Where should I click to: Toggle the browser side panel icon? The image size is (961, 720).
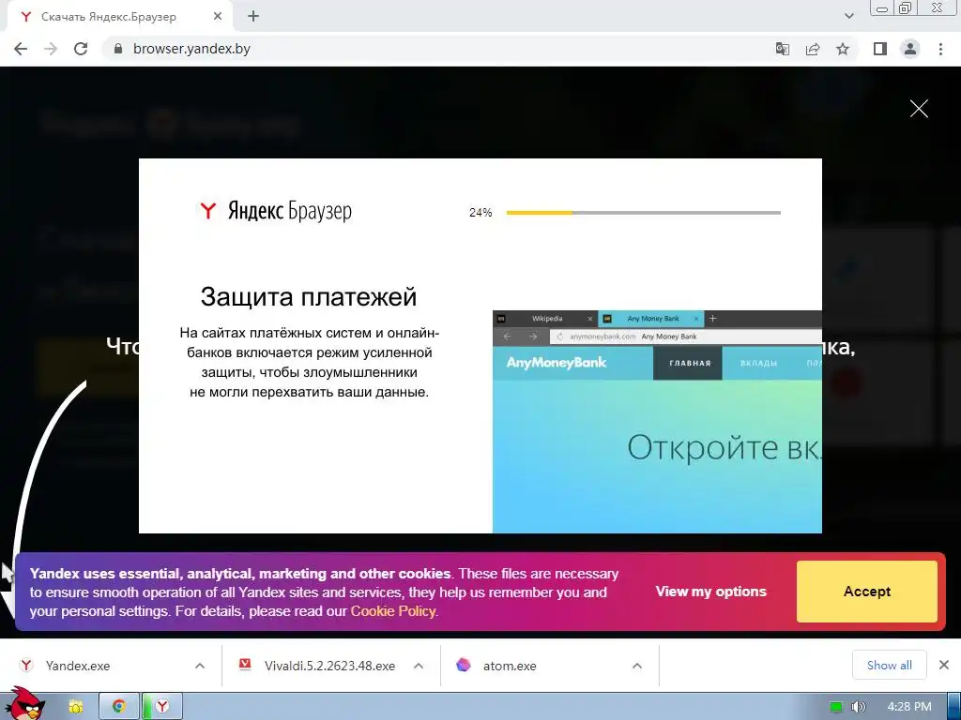[880, 49]
